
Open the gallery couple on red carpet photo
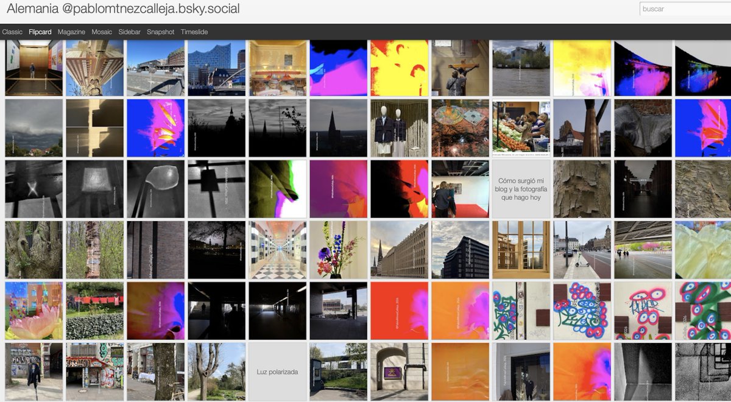(x=460, y=189)
